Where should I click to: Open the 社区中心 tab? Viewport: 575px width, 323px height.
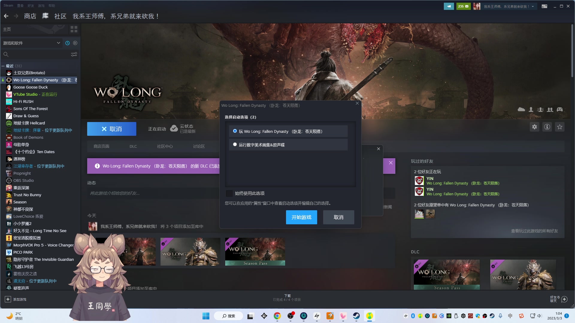[x=165, y=147]
